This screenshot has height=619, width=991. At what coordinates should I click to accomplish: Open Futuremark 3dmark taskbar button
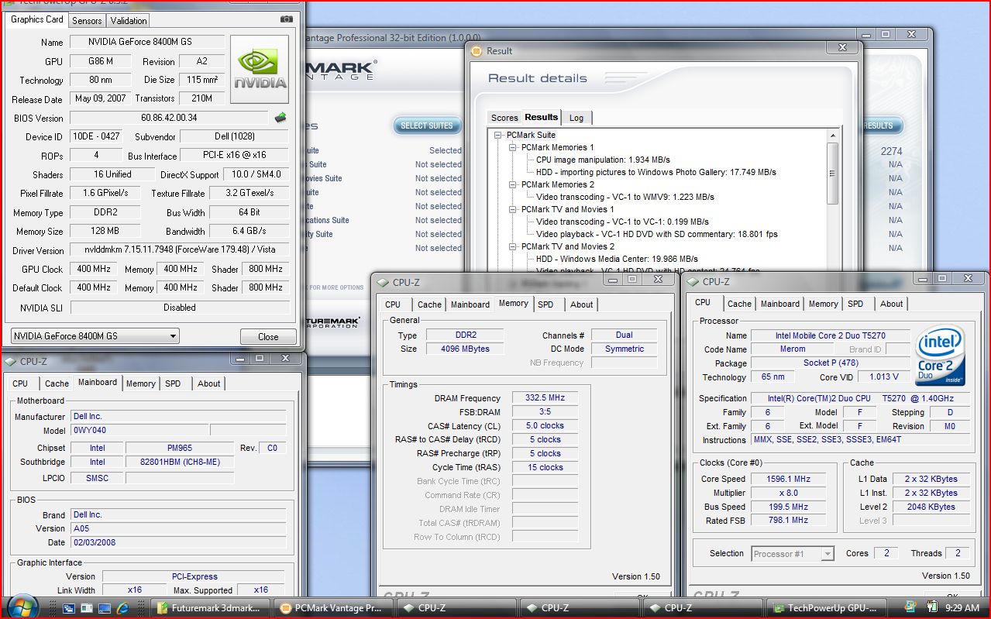click(x=211, y=608)
